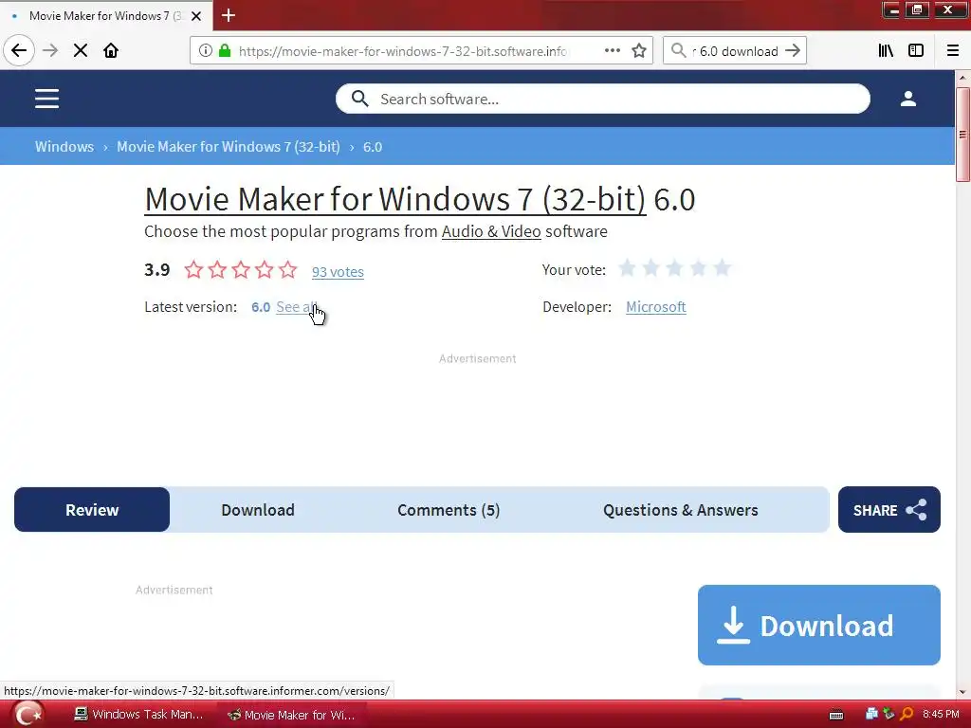Bookmark this page with the star icon
This screenshot has width=971, height=728.
coord(639,51)
